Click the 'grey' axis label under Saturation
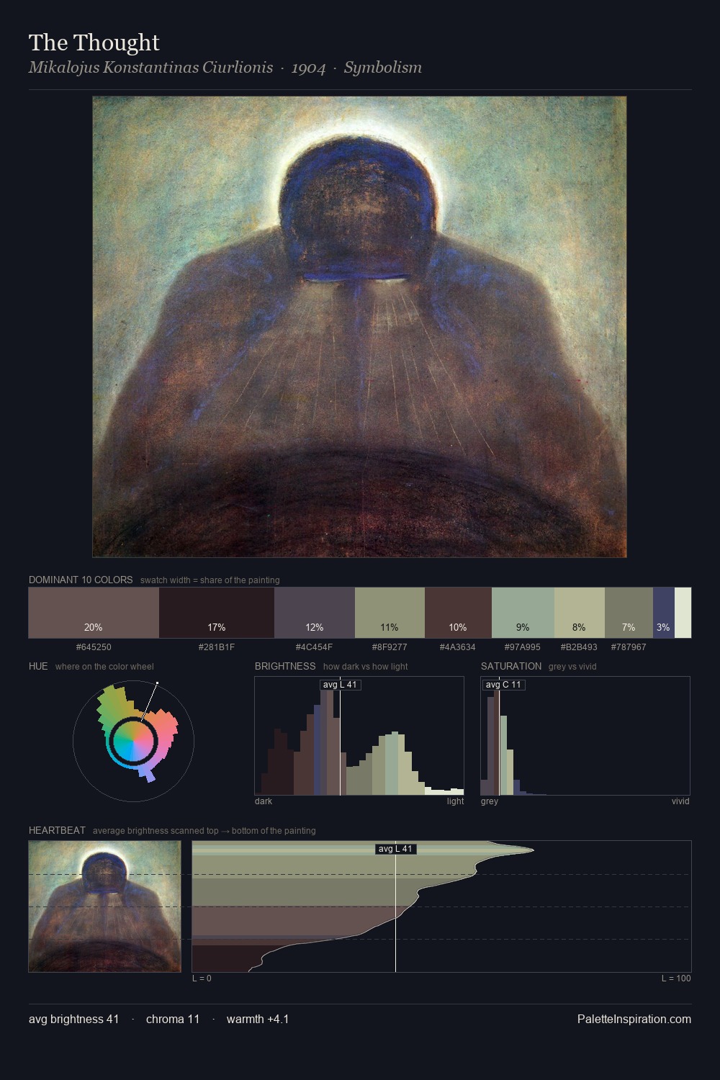Image resolution: width=720 pixels, height=1080 pixels. click(490, 801)
